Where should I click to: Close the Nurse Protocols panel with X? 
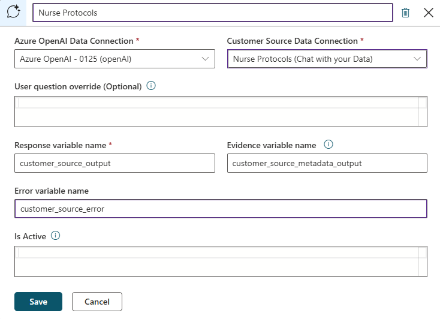coord(429,13)
